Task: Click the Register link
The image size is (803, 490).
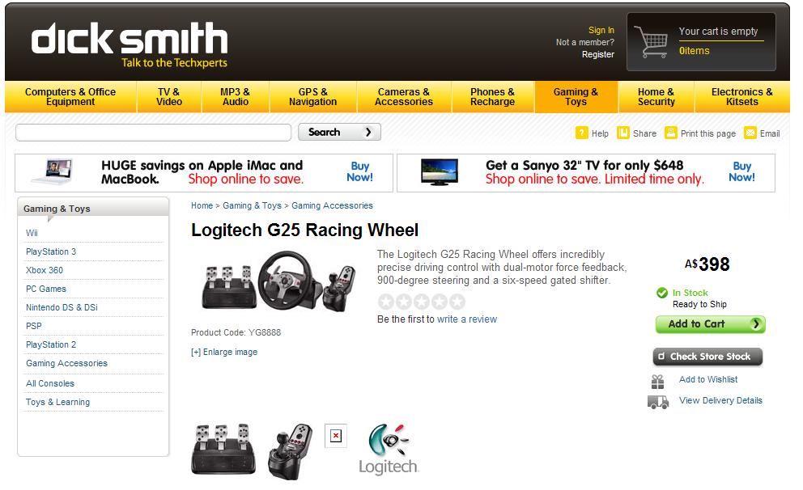Action: click(598, 54)
